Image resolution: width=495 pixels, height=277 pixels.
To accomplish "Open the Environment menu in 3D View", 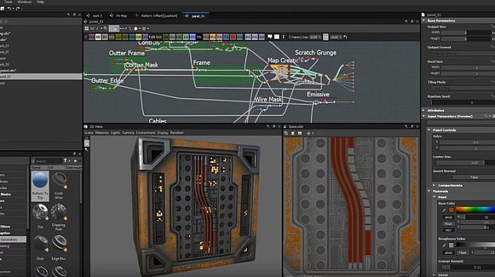I will click(145, 132).
